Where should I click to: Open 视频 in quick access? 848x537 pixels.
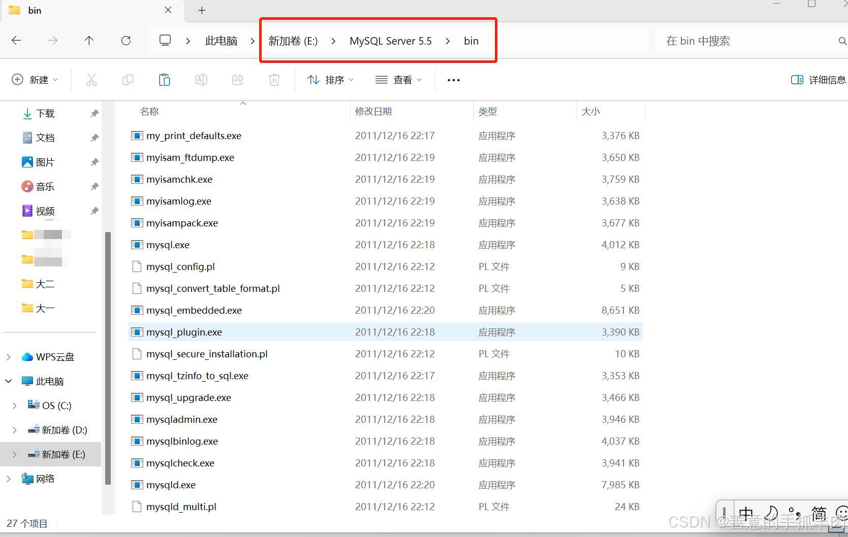[39, 211]
